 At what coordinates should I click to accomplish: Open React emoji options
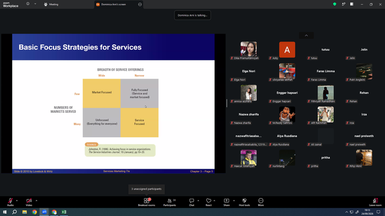coord(209,202)
